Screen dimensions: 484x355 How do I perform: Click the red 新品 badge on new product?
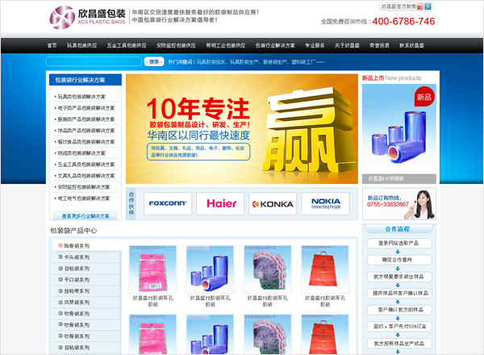pyautogui.click(x=424, y=98)
